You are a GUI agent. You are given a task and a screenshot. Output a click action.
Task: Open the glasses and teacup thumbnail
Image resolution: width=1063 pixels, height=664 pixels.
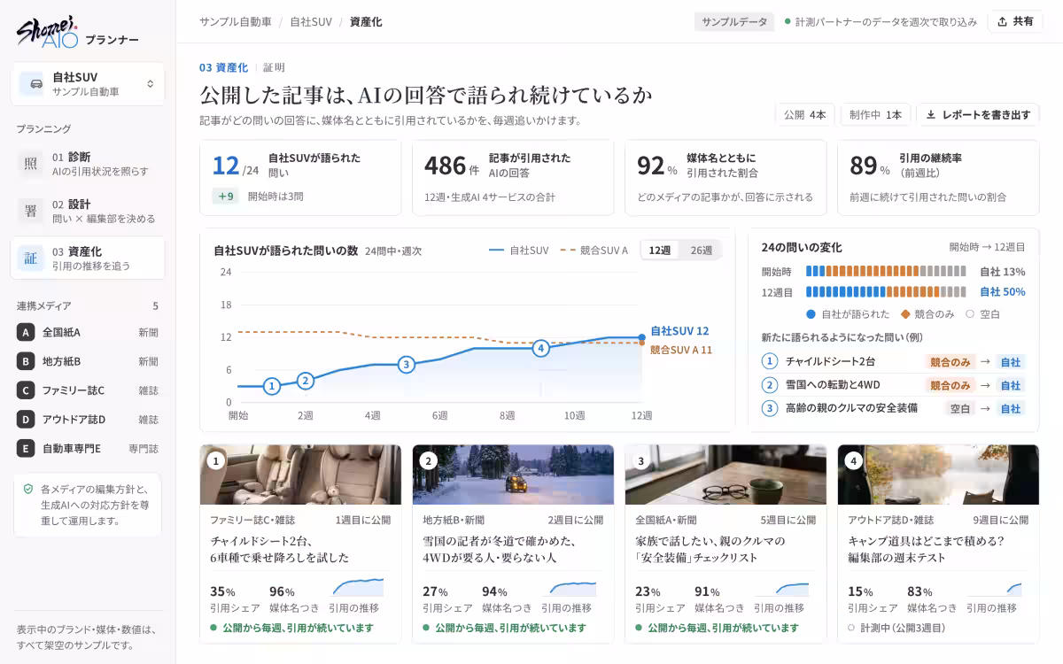pyautogui.click(x=725, y=475)
